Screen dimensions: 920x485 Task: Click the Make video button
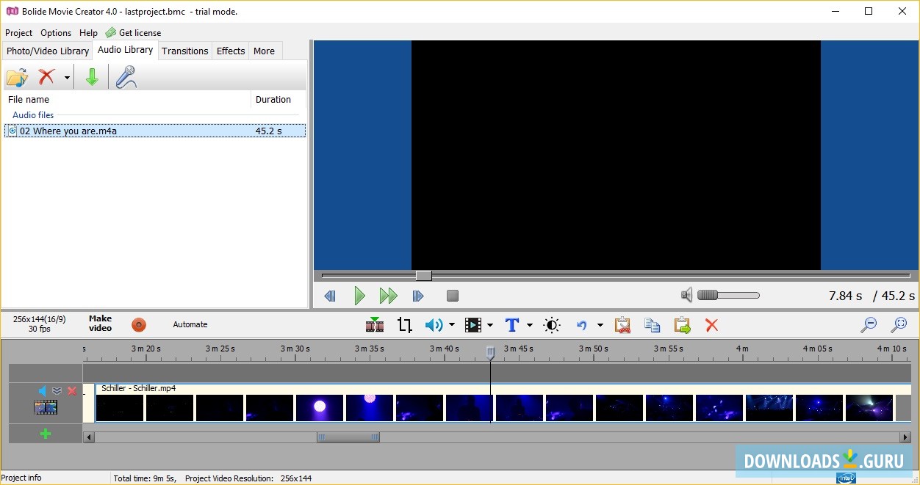click(x=100, y=324)
